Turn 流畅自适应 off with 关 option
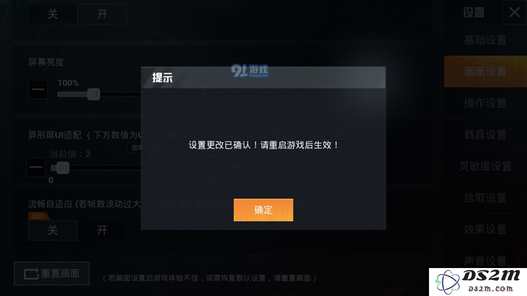The image size is (527, 296). (53, 230)
